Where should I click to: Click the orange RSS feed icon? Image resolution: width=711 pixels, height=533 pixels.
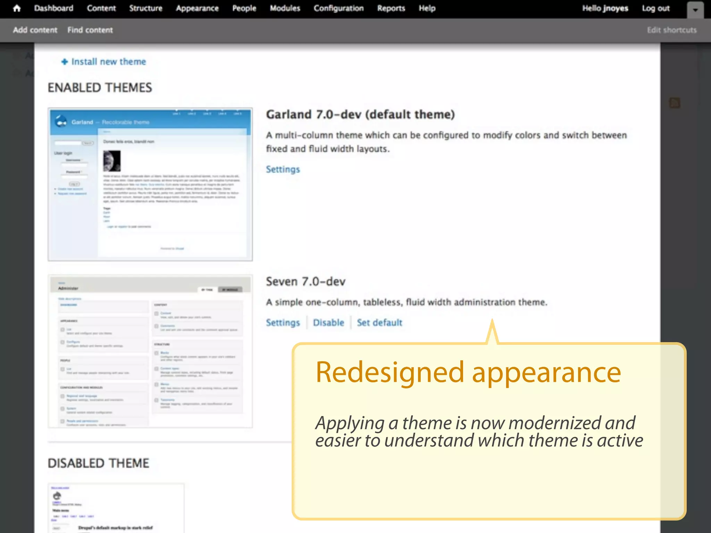675,103
